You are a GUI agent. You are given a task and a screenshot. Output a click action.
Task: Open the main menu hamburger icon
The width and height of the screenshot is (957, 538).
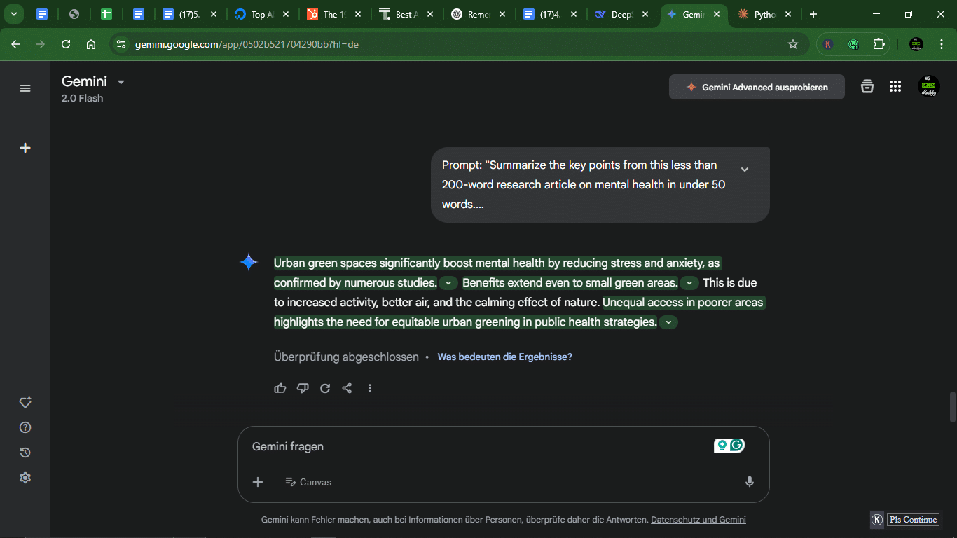(25, 88)
